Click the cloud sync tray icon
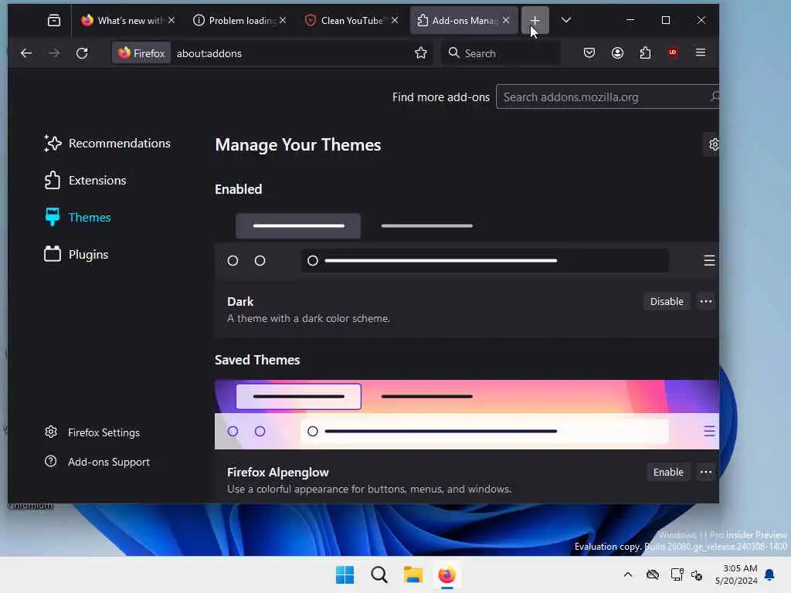The height and width of the screenshot is (593, 791). pyautogui.click(x=653, y=574)
